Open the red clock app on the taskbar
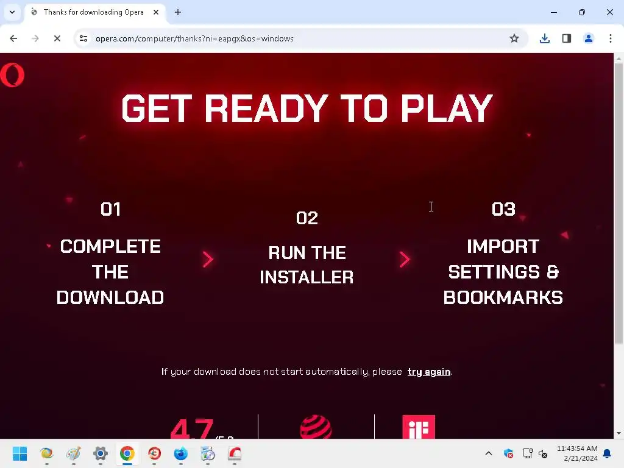 [x=154, y=453]
